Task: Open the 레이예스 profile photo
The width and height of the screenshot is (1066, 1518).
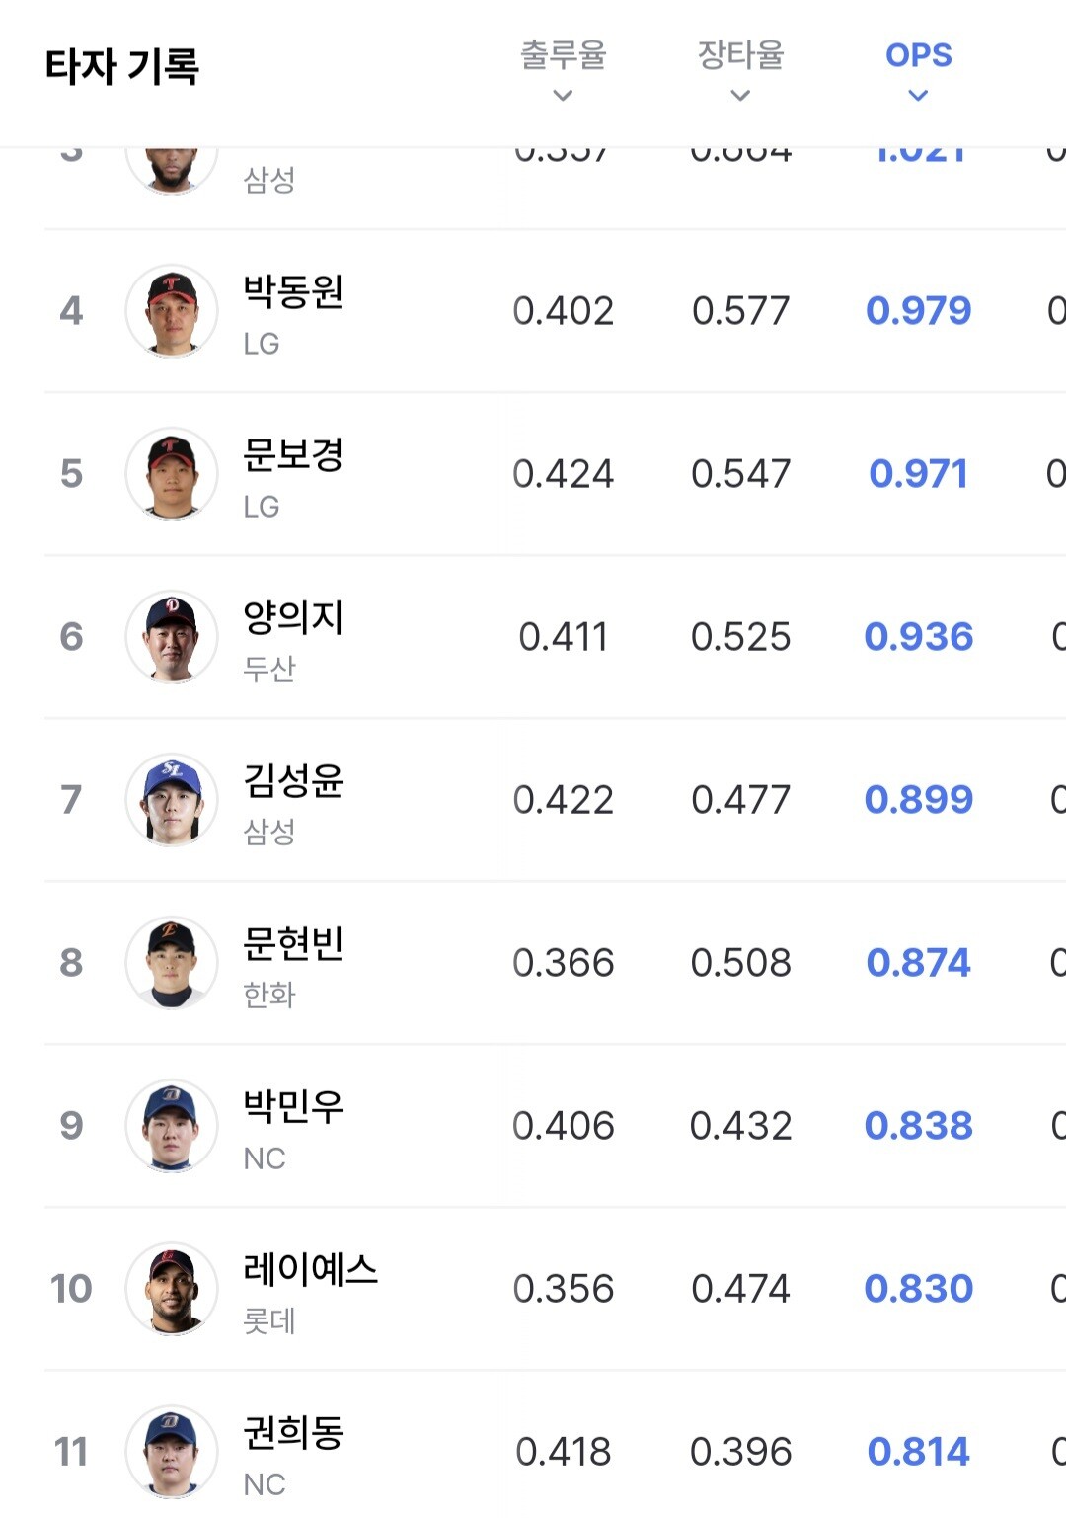Action: pos(172,1289)
